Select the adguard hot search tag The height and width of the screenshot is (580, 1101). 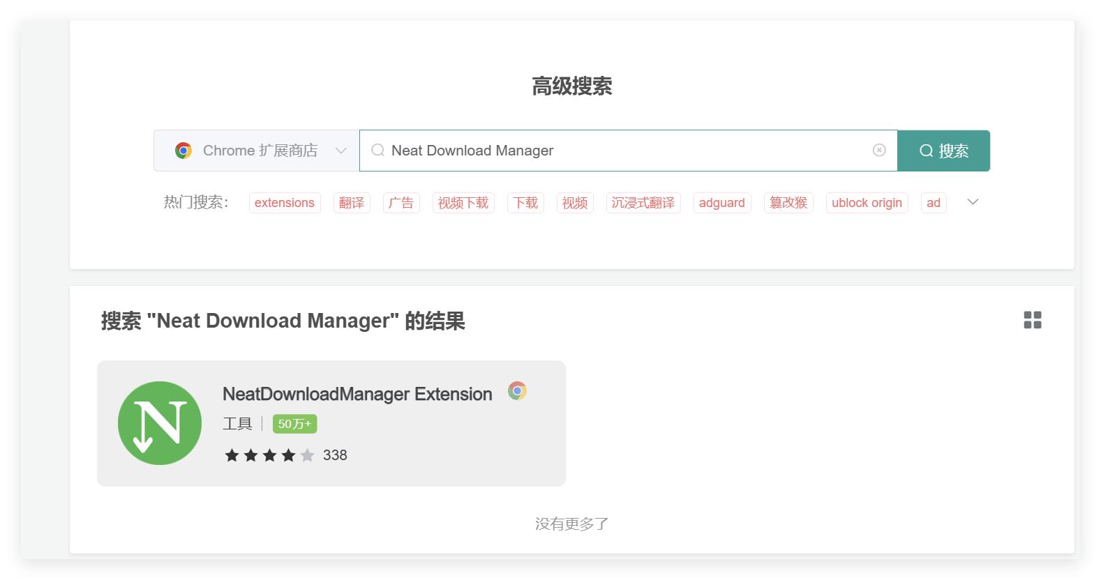[x=722, y=203]
